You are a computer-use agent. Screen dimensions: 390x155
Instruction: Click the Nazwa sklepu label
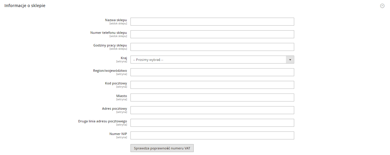[116, 20]
